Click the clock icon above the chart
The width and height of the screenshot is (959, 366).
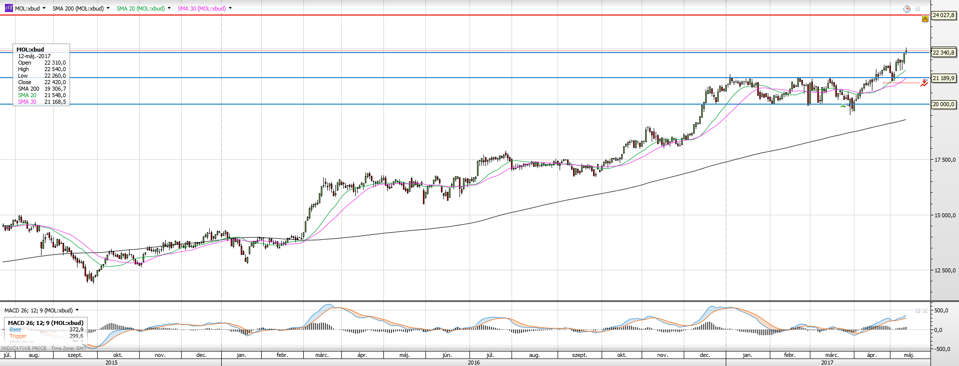(x=907, y=9)
